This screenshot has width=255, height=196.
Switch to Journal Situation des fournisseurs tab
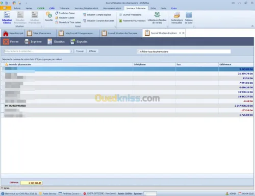click(121, 33)
